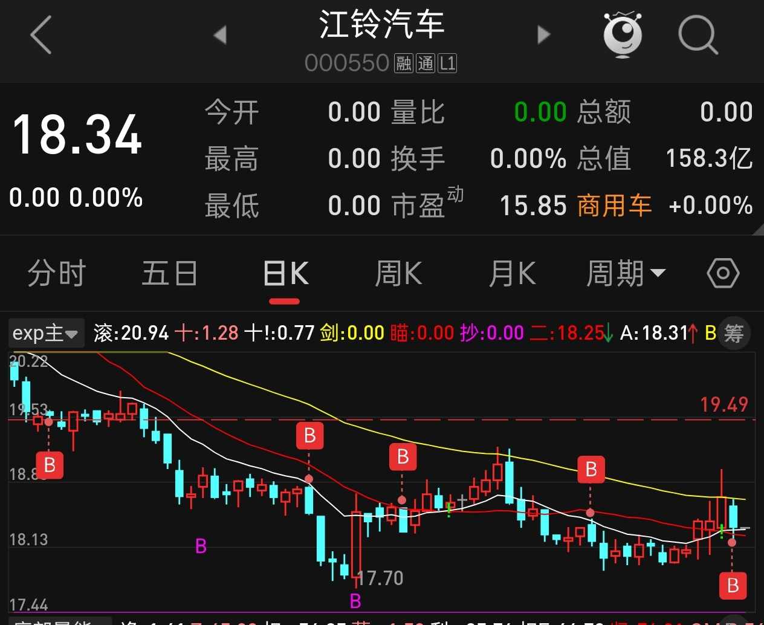This screenshot has height=625, width=764.
Task: Tap the 通 connect badge
Action: [426, 63]
